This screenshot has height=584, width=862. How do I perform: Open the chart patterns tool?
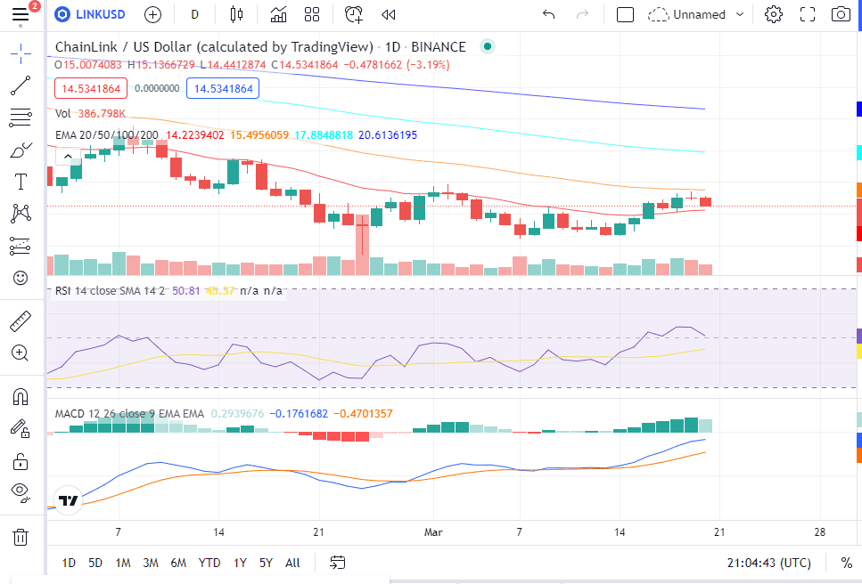(x=21, y=213)
